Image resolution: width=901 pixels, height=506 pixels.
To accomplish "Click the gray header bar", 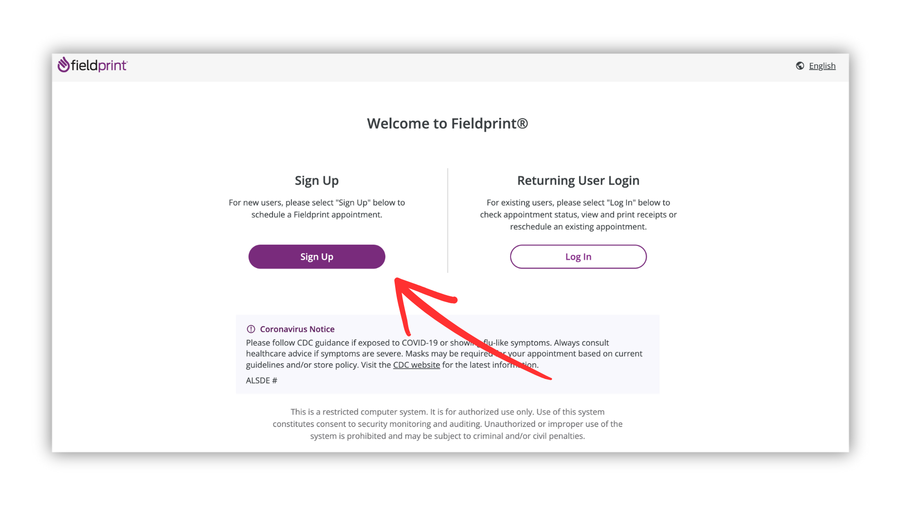I will tap(450, 67).
